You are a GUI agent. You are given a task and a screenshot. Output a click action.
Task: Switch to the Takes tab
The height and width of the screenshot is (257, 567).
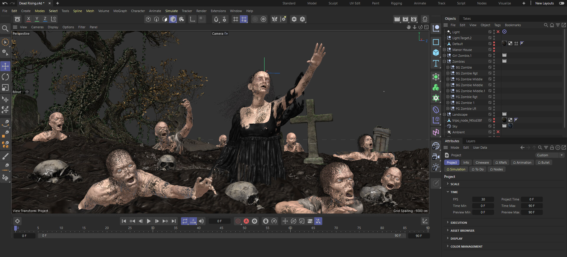click(x=467, y=19)
